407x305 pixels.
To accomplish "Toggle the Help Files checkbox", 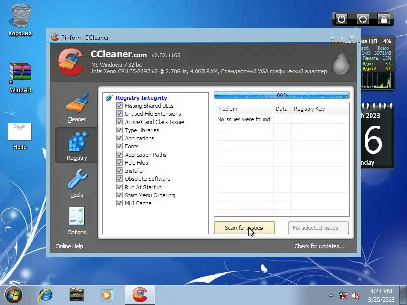I will coord(119,162).
